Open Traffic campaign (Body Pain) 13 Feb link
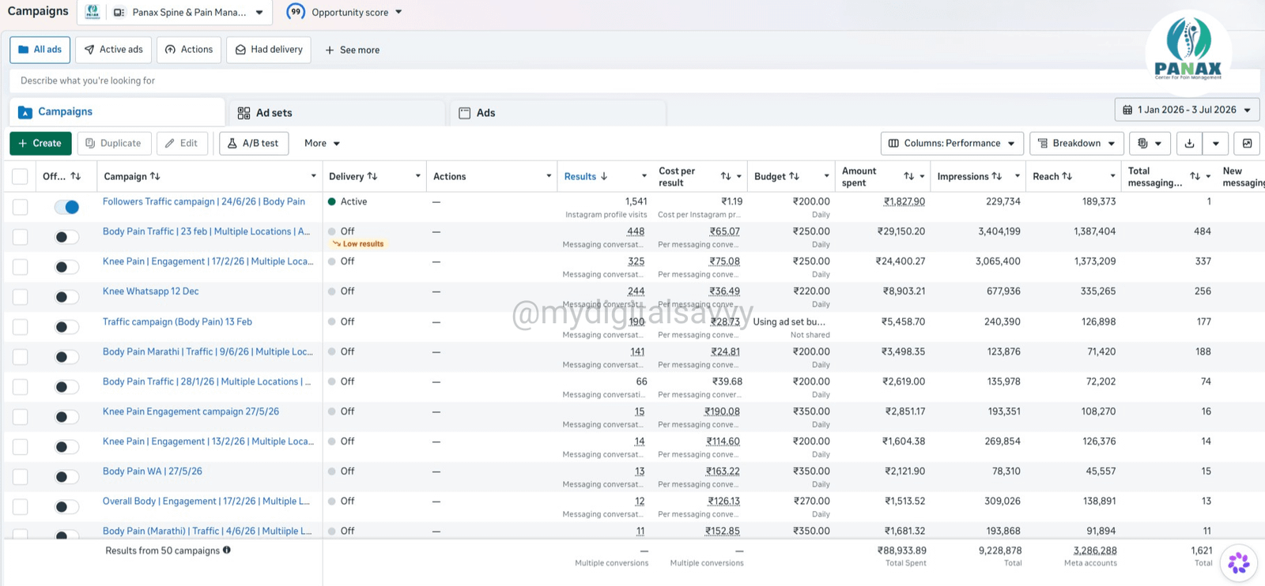The width and height of the screenshot is (1265, 586). click(177, 321)
